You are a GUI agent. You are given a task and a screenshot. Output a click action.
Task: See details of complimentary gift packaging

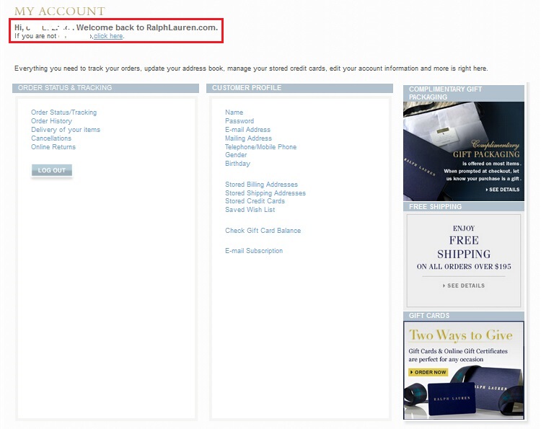(503, 190)
